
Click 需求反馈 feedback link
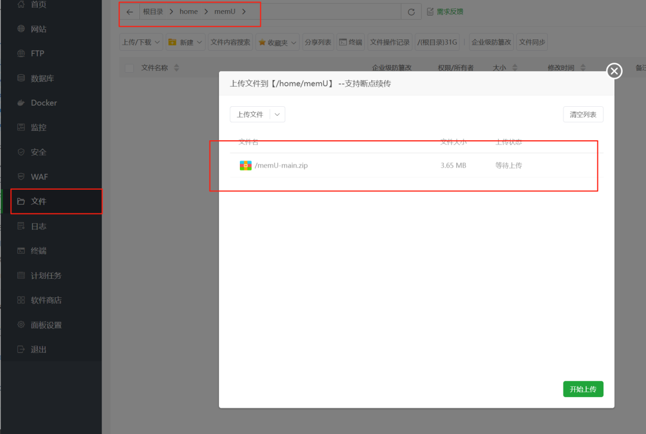click(x=445, y=11)
